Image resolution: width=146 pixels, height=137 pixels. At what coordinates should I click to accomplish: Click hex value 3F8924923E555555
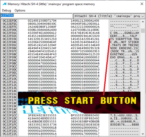pos(42,115)
